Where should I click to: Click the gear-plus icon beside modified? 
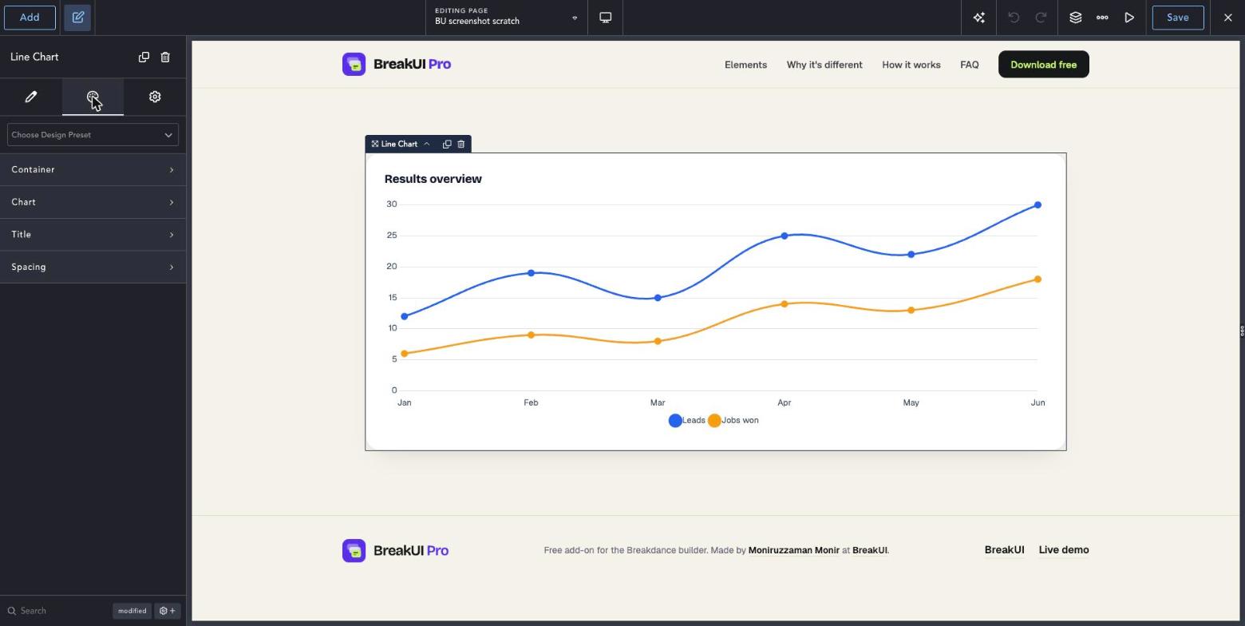pos(168,611)
